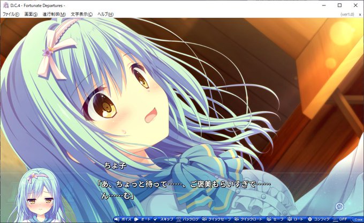Minimize the game window

(324, 5)
